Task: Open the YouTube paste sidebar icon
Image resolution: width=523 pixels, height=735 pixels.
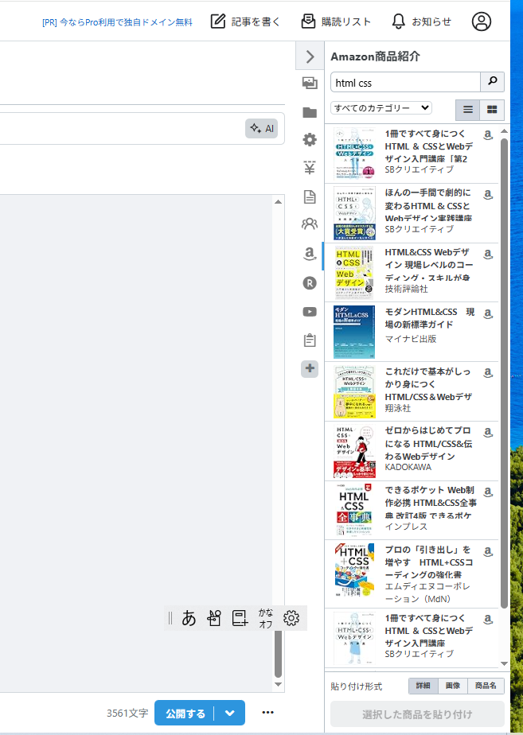Action: click(310, 312)
